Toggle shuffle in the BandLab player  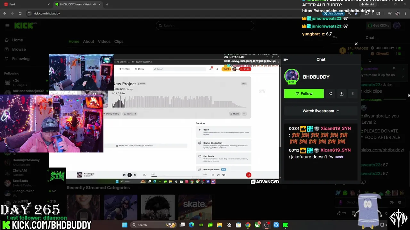click(218, 175)
